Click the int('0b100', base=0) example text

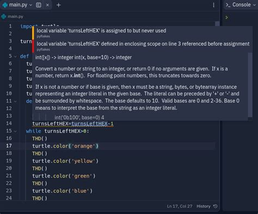coord(79,117)
